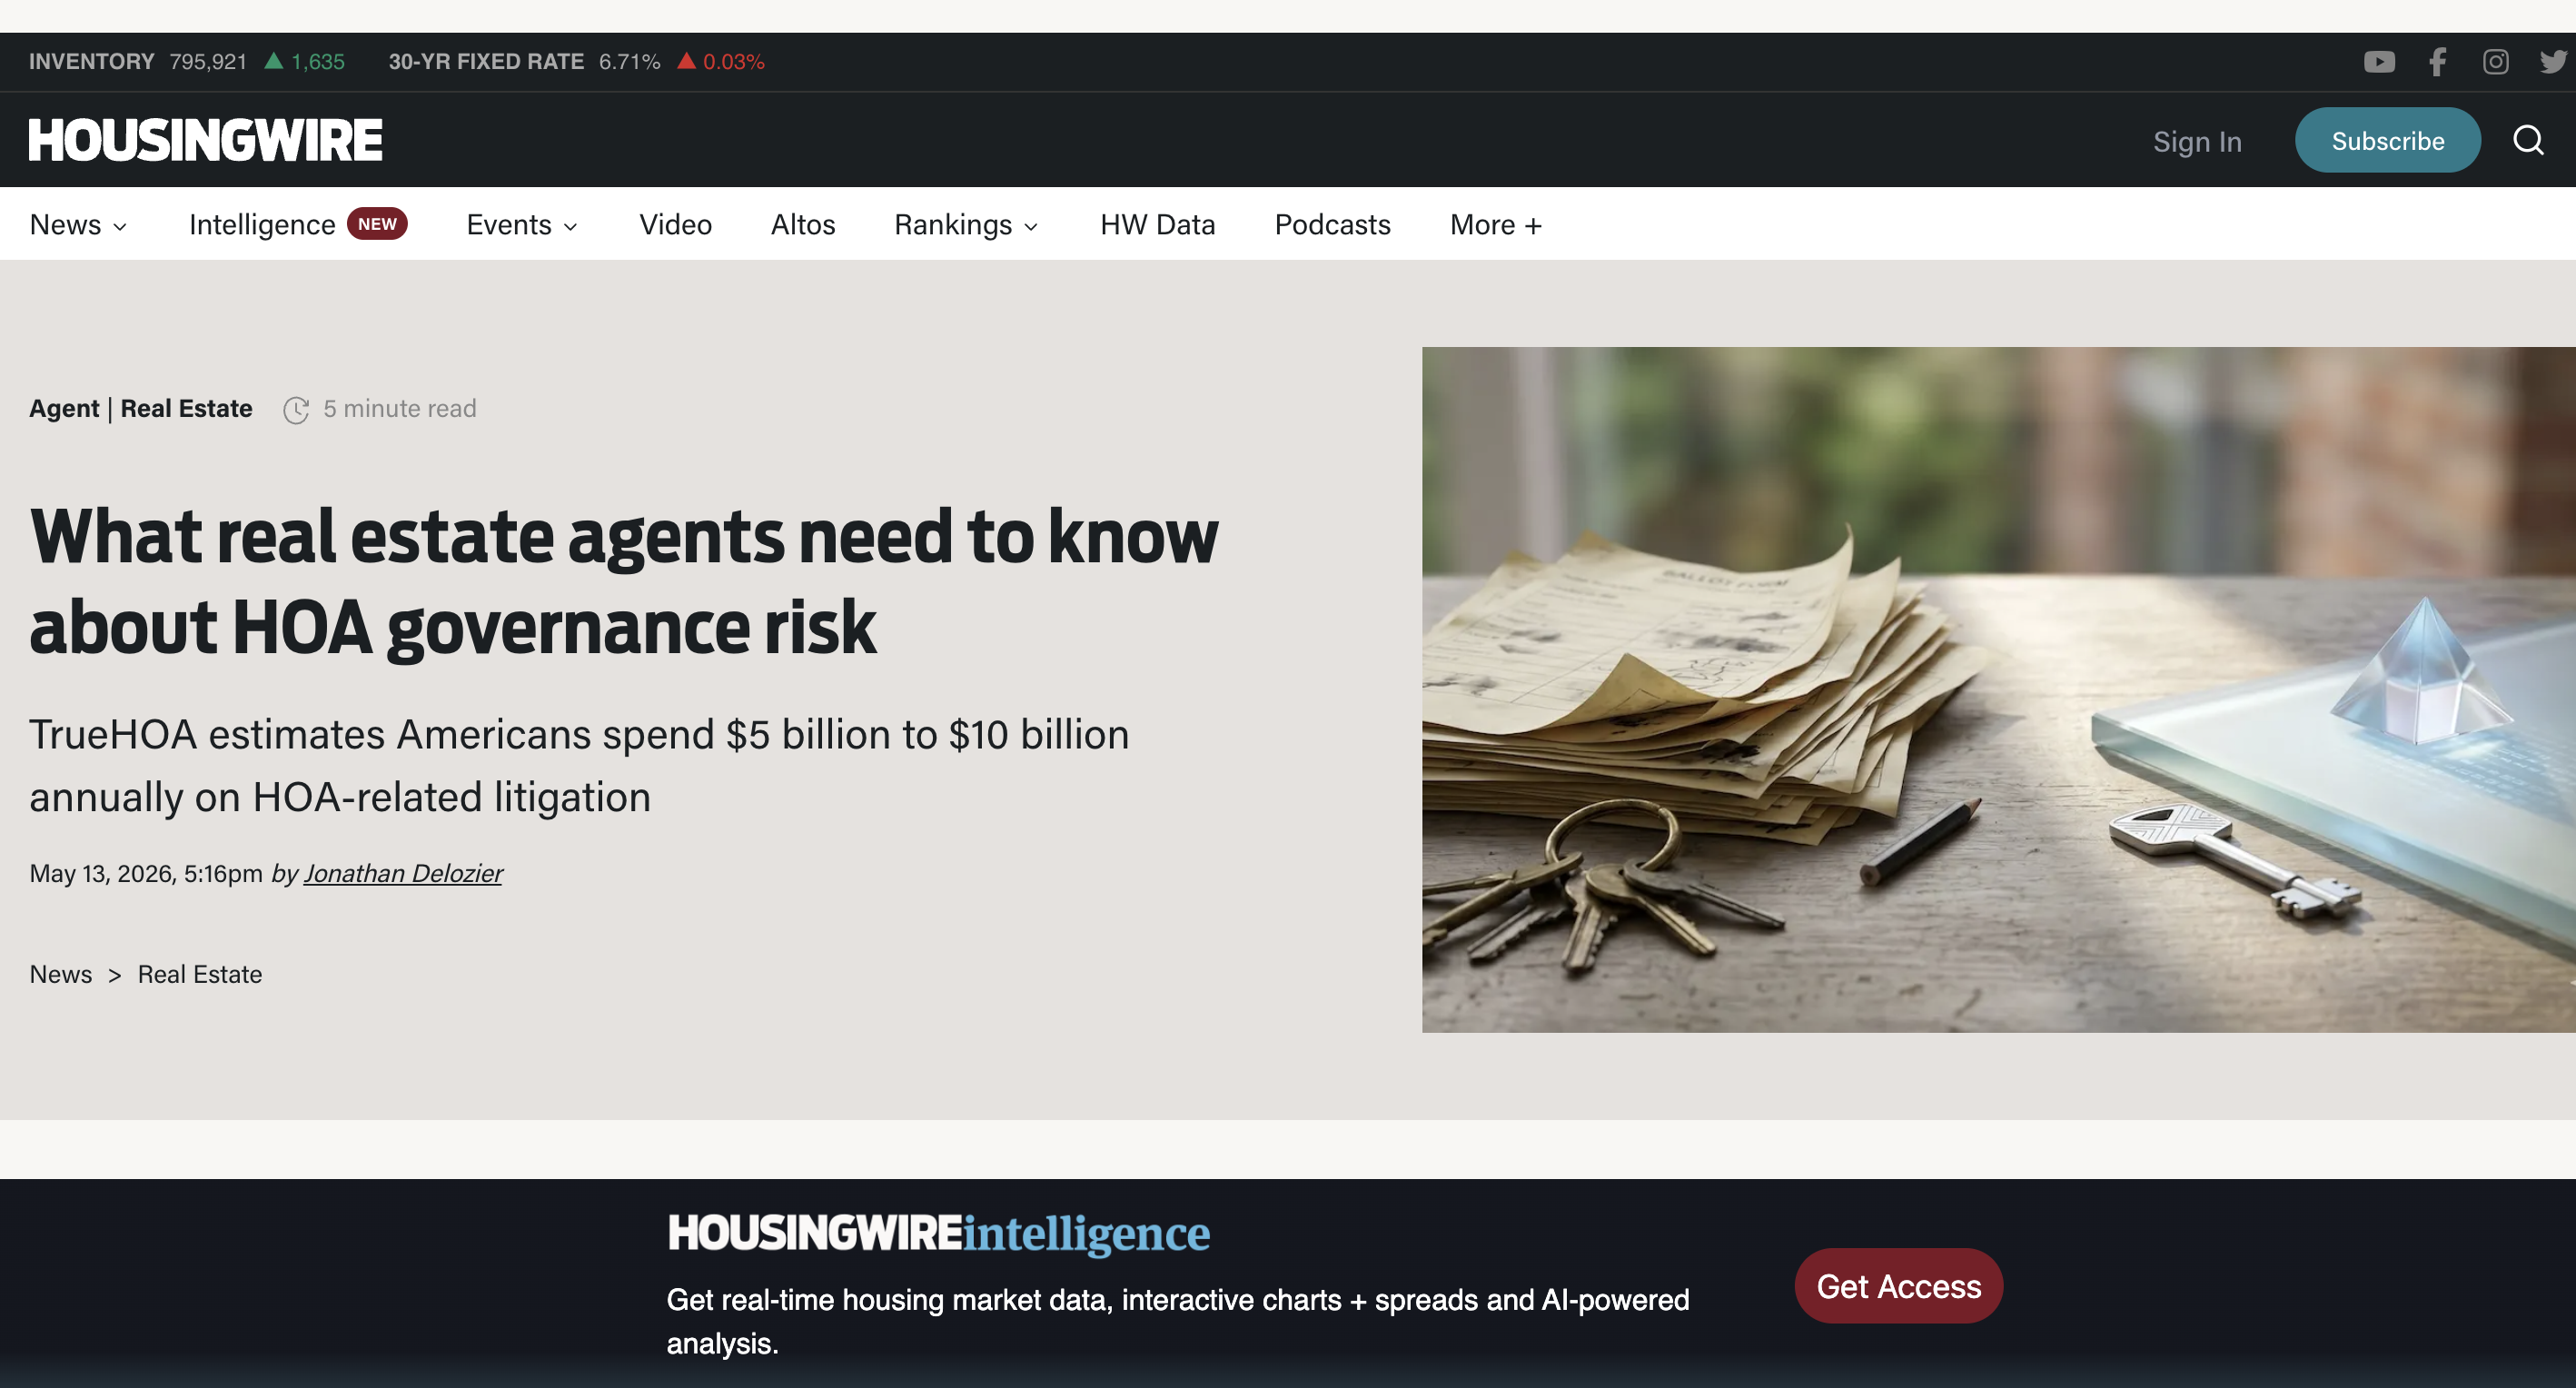This screenshot has height=1388, width=2576.
Task: Click the 1,635 inventory change value
Action: click(x=318, y=62)
